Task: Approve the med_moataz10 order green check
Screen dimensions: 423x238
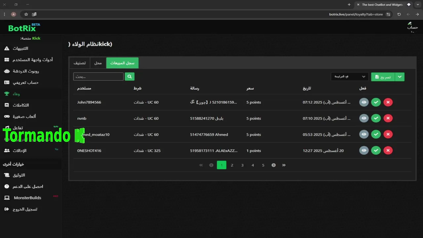Action: [x=376, y=135]
